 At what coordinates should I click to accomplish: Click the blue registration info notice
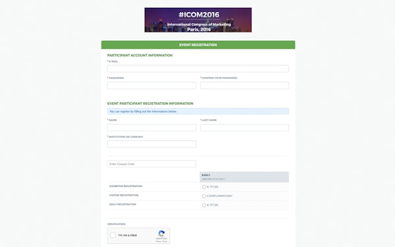click(x=198, y=111)
